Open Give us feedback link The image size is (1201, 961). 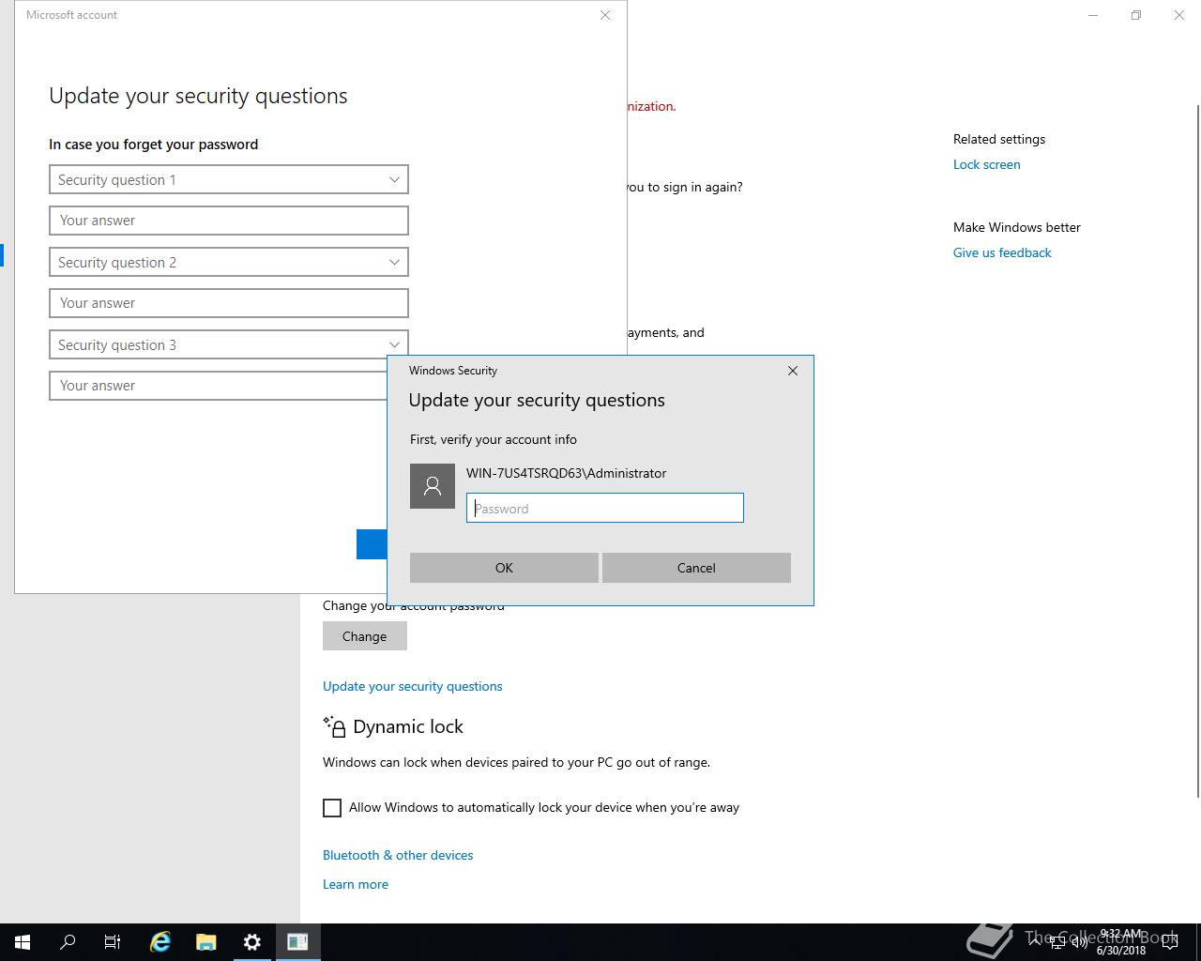click(x=1002, y=252)
